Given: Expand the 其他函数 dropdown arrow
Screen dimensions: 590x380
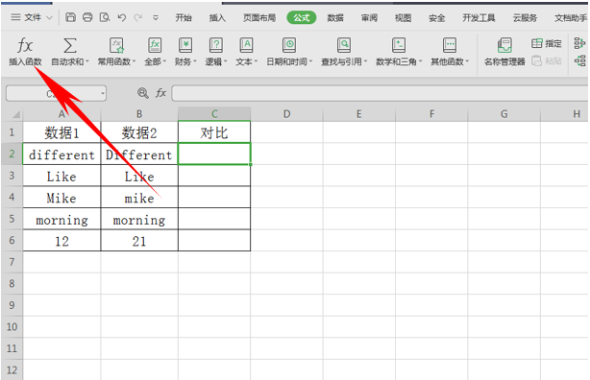Looking at the screenshot, I should coord(467,61).
